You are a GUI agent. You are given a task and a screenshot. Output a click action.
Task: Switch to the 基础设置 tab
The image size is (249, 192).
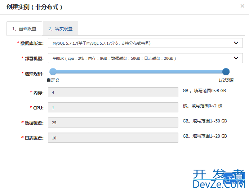coord(24,28)
